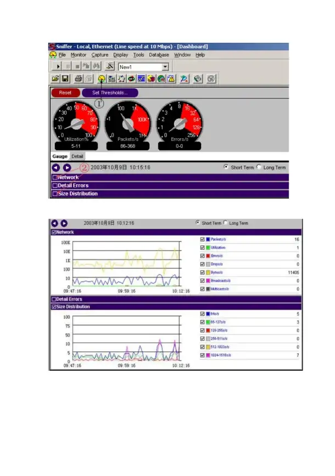335x476 pixels.
Task: Toggle the Broadcasts/s legend checkbox
Action: [202, 281]
